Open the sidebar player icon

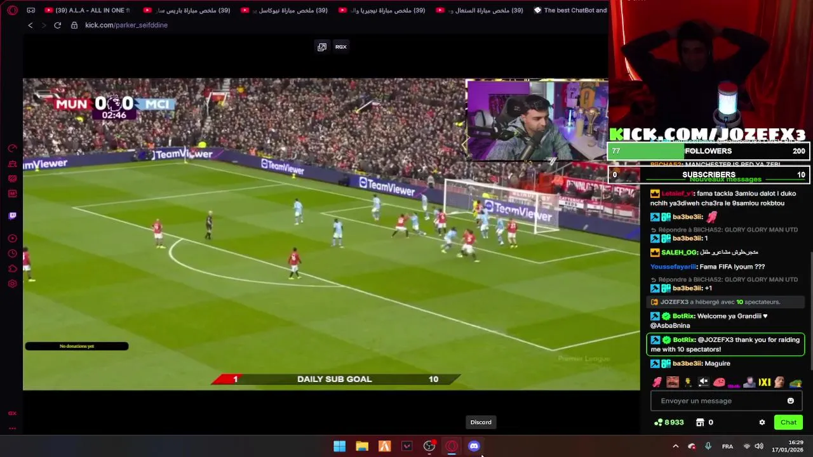coord(12,239)
